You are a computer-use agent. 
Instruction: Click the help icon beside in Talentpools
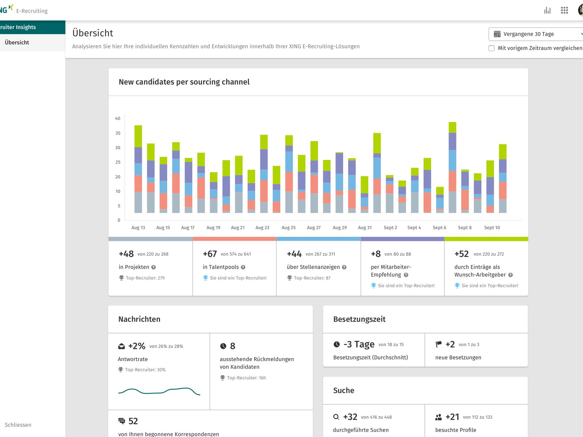243,267
